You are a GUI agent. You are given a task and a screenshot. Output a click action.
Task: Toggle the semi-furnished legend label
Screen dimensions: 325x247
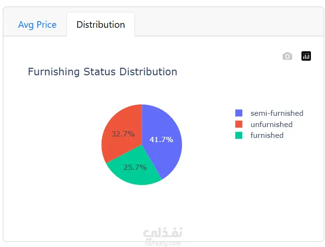277,113
